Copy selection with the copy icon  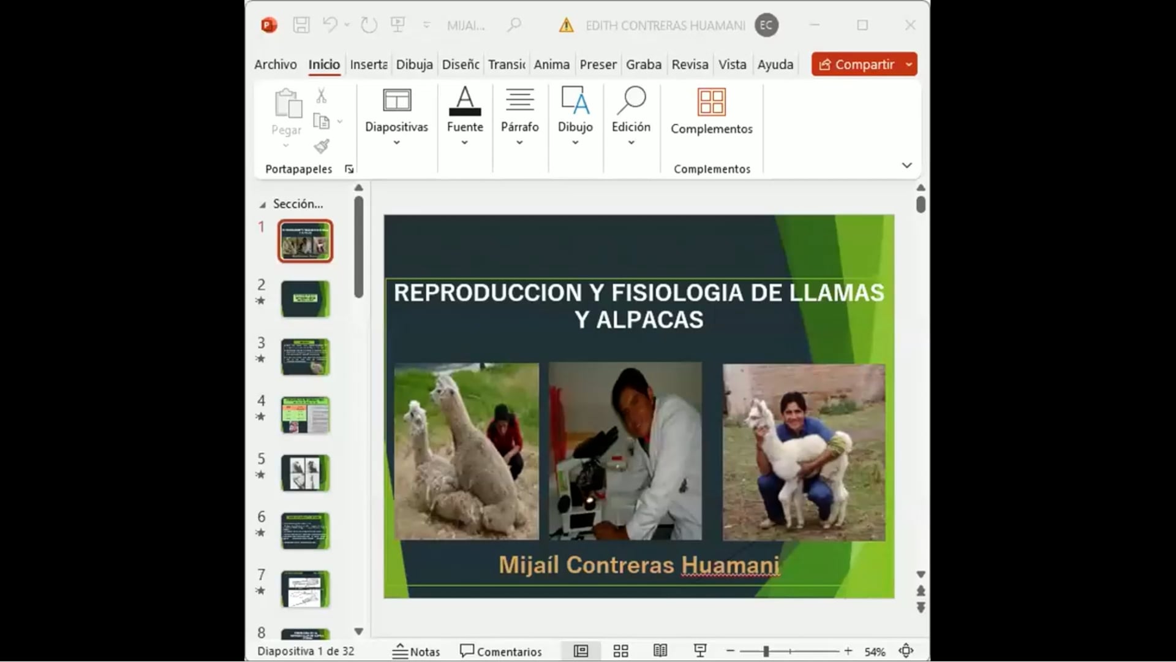tap(322, 121)
